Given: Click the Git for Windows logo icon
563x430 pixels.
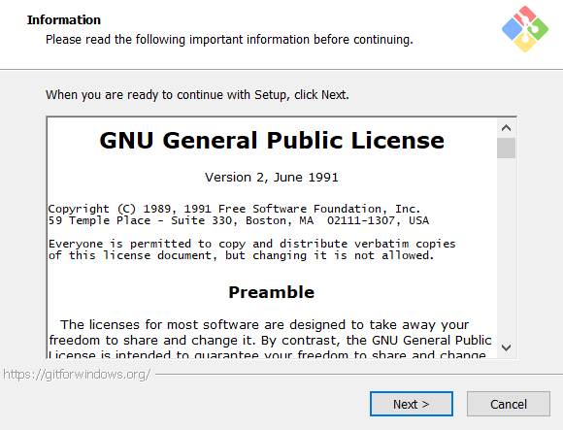Looking at the screenshot, I should coord(525,29).
